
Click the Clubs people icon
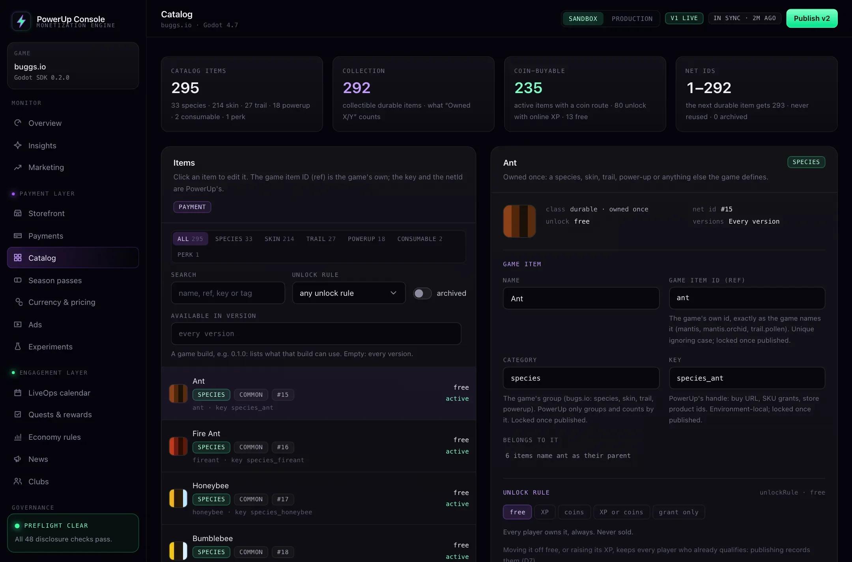(18, 482)
